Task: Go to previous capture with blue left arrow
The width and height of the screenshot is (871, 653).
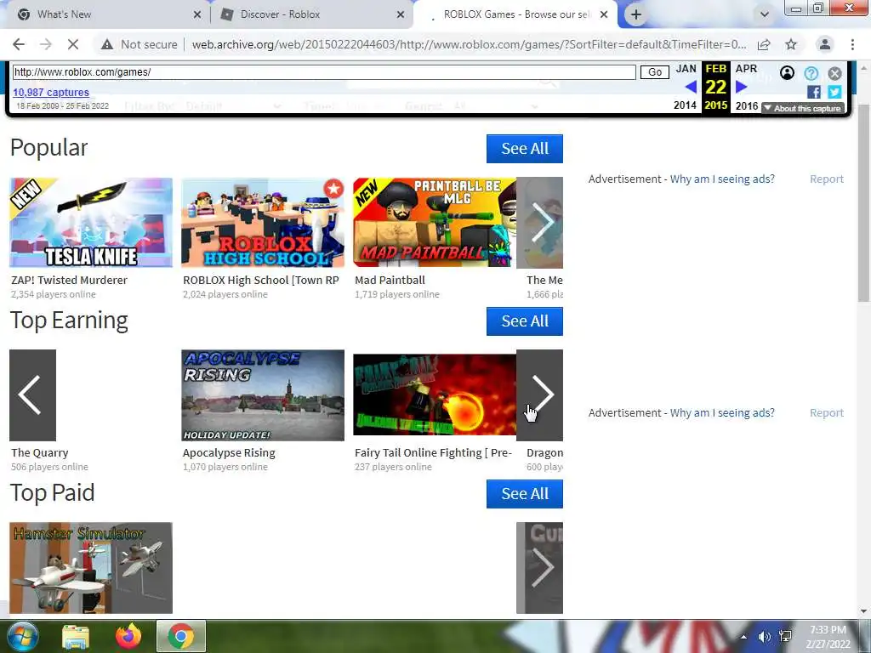Action: 691,87
